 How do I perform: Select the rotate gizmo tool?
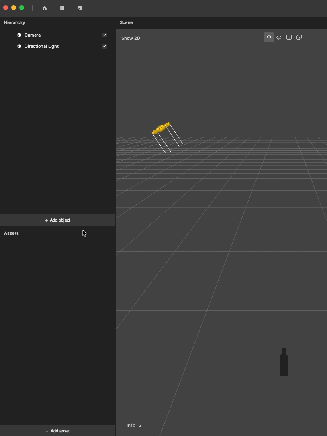(x=279, y=37)
